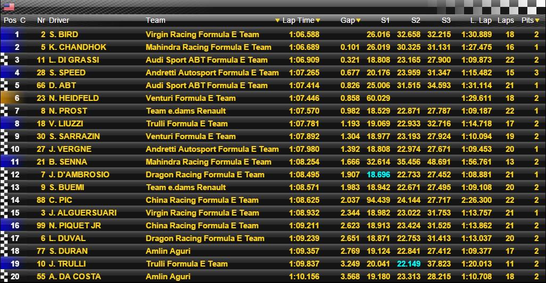Select driver V. LIUZZI
The height and width of the screenshot is (283, 546).
tap(66, 124)
